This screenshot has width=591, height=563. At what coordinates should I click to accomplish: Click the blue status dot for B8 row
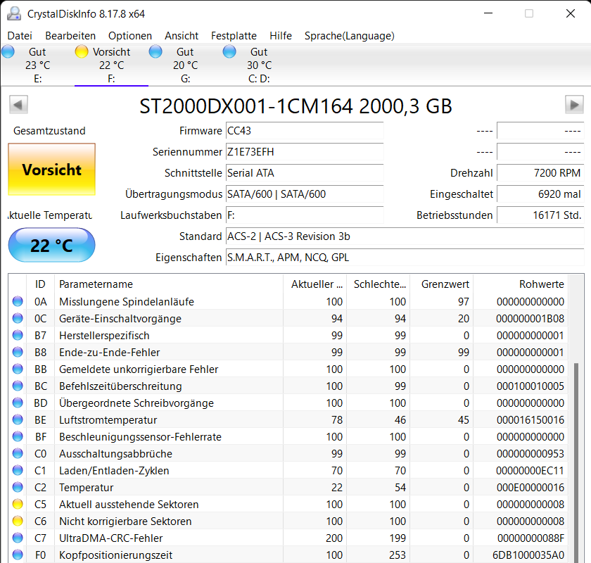(18, 352)
